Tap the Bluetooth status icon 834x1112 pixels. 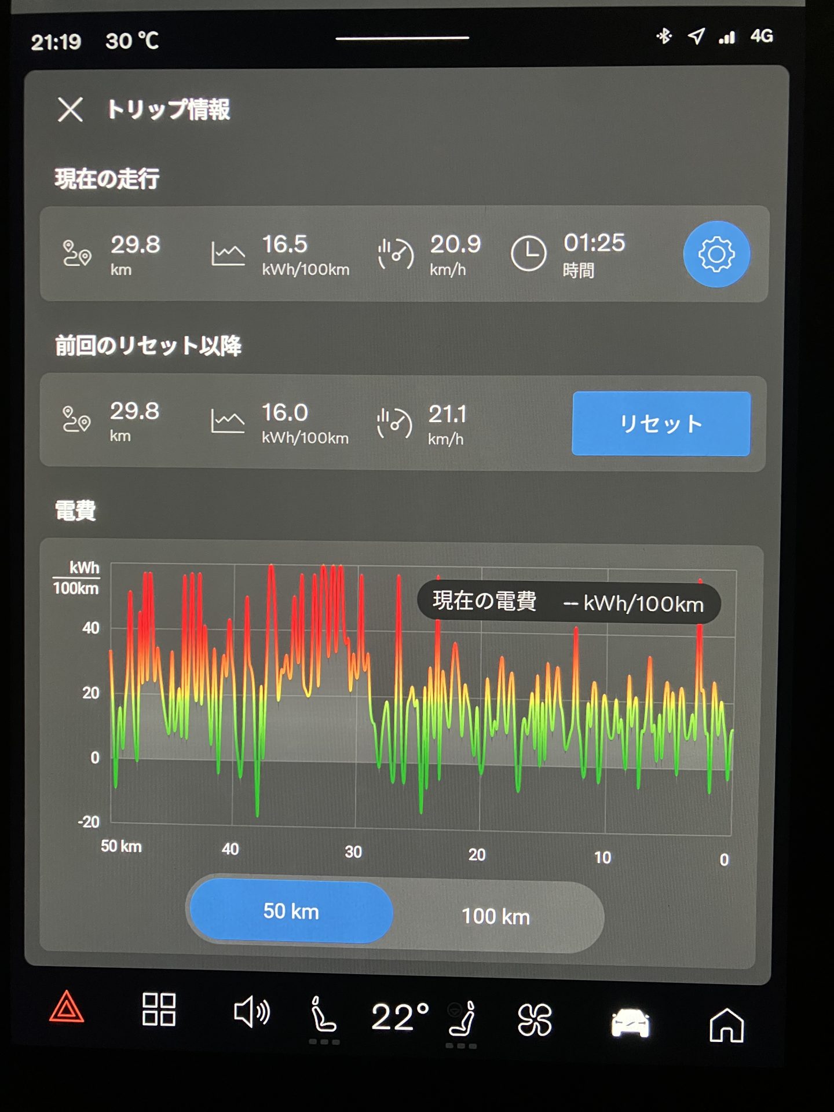pos(664,36)
